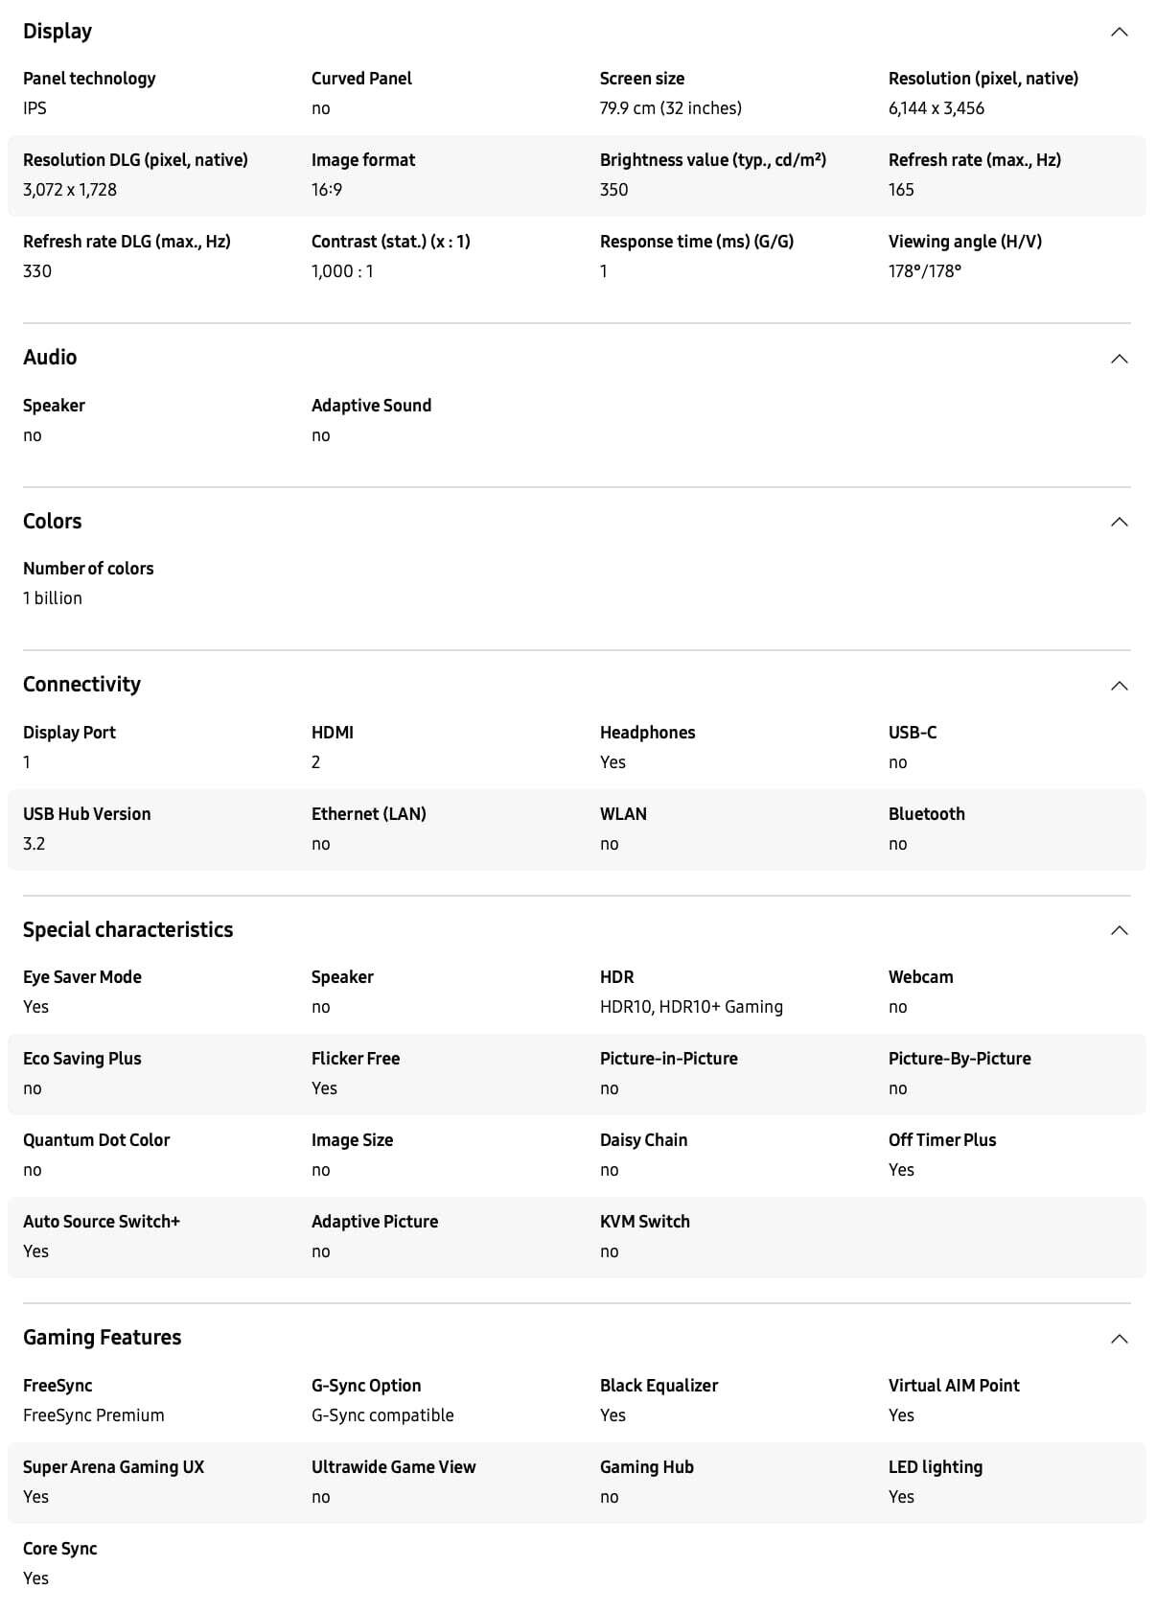Click the Refresh rate DLG label

[127, 242]
